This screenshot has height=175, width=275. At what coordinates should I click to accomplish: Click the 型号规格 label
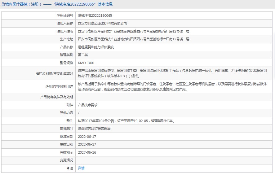pos(66,63)
